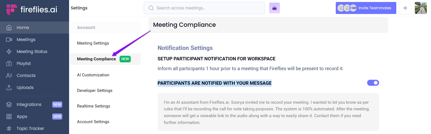Switch to the AI Customization tab
Image resolution: width=431 pixels, height=134 pixels.
click(x=93, y=75)
